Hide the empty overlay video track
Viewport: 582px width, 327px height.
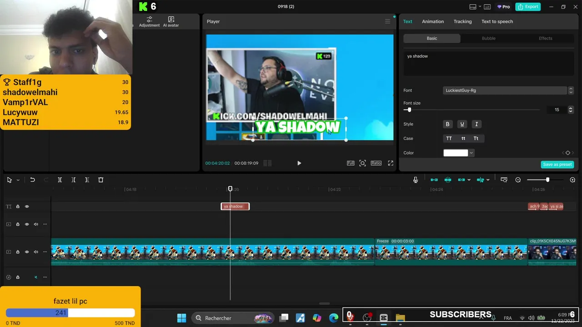click(x=27, y=224)
